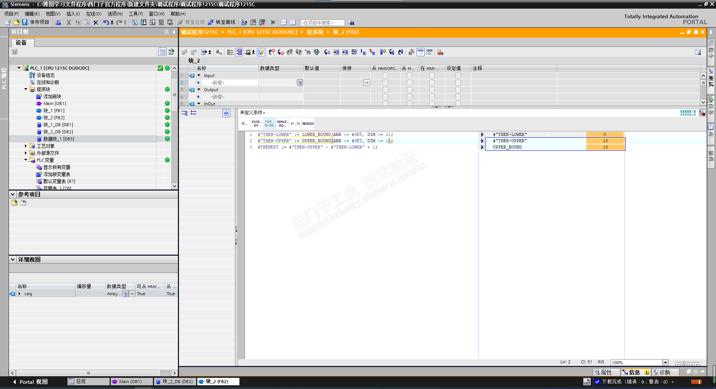This screenshot has width=716, height=389.
Task: Collapse the PLC 变量 folder in project tree
Action: 26,160
